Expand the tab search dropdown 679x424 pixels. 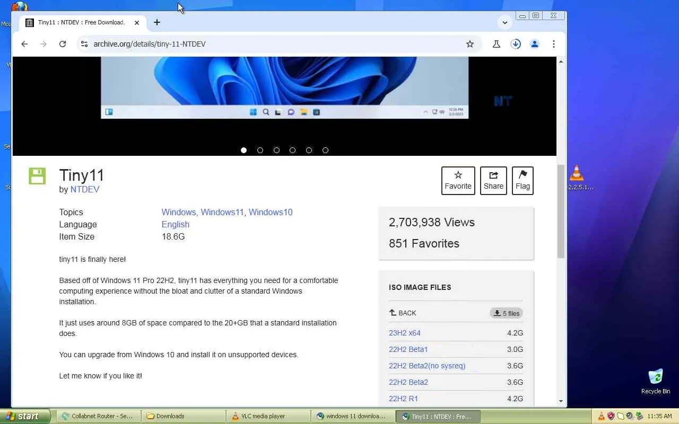505,22
